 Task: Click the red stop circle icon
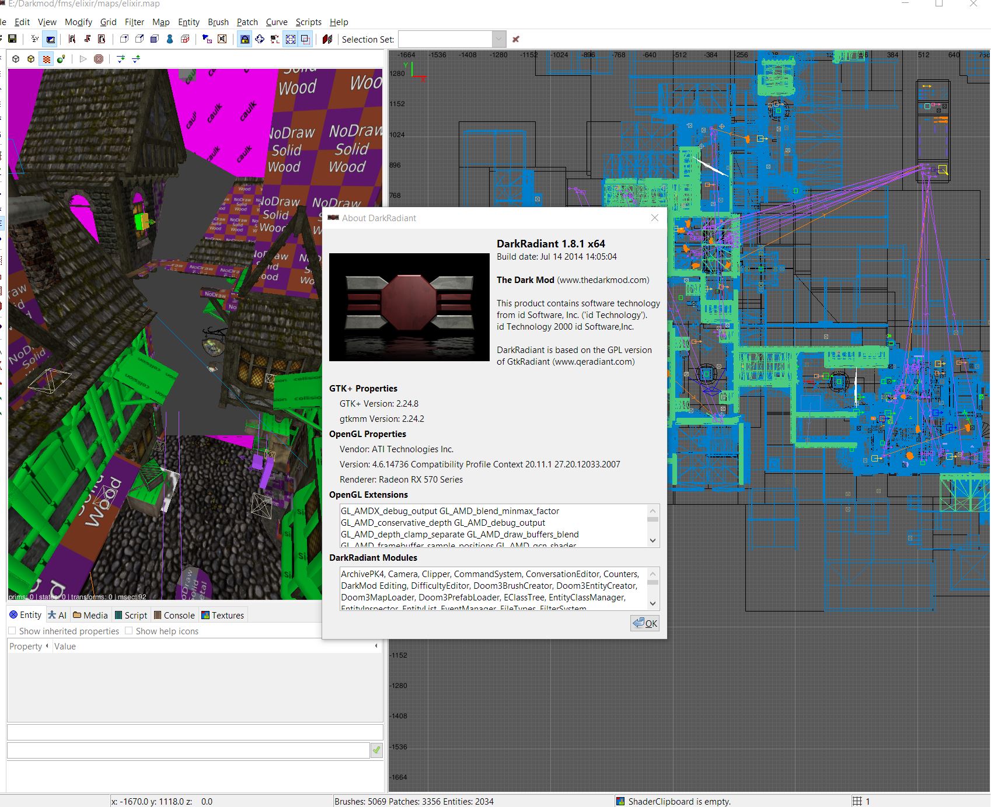pyautogui.click(x=99, y=59)
